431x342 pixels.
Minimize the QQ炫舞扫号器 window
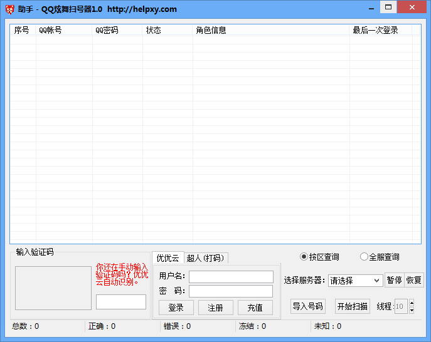click(371, 8)
